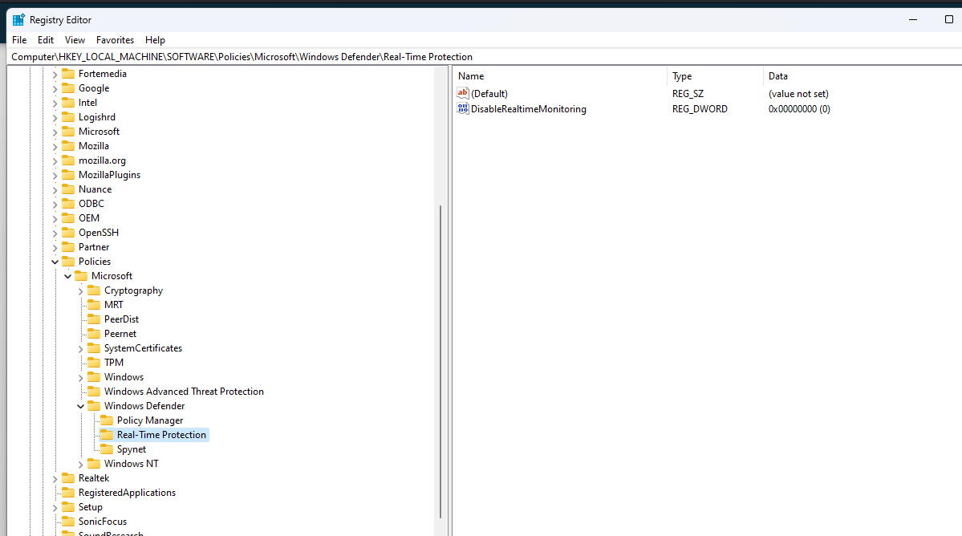
Task: Click the Partner folder icon
Action: (68, 246)
